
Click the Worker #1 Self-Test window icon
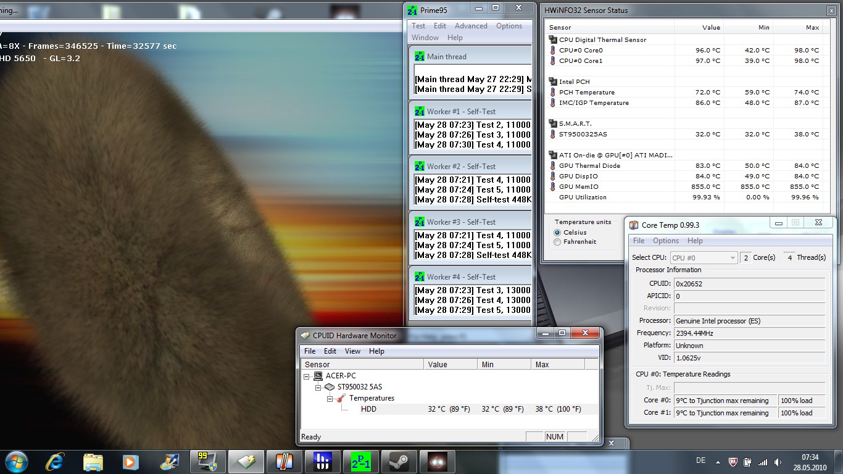click(x=420, y=111)
